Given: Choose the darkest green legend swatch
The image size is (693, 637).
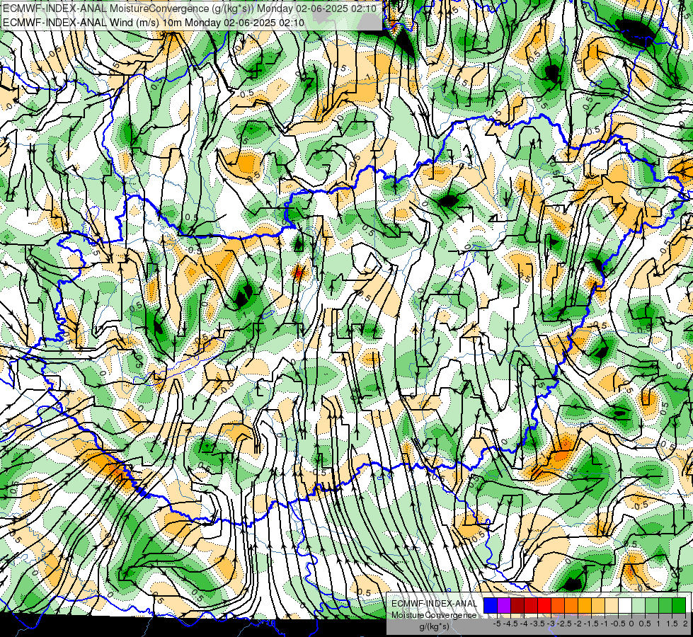Looking at the screenshot, I should pyautogui.click(x=679, y=605).
